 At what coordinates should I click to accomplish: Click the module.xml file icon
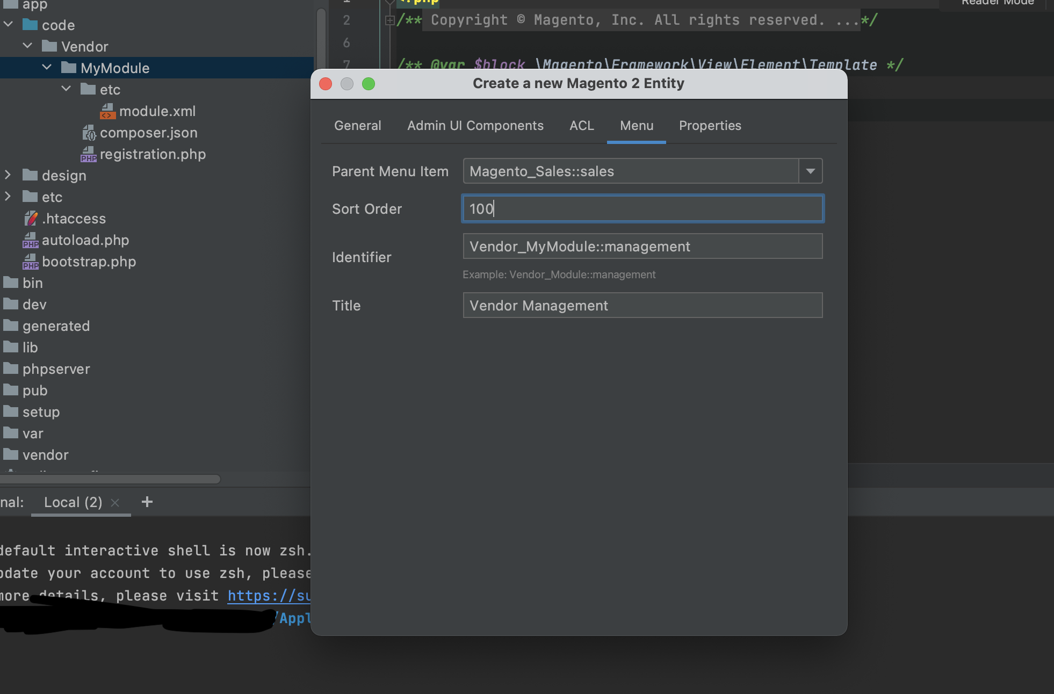pyautogui.click(x=107, y=111)
